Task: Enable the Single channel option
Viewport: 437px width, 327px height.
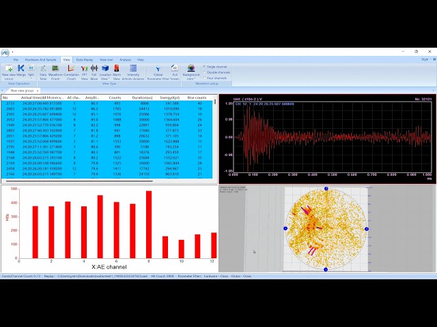Action: [x=215, y=67]
